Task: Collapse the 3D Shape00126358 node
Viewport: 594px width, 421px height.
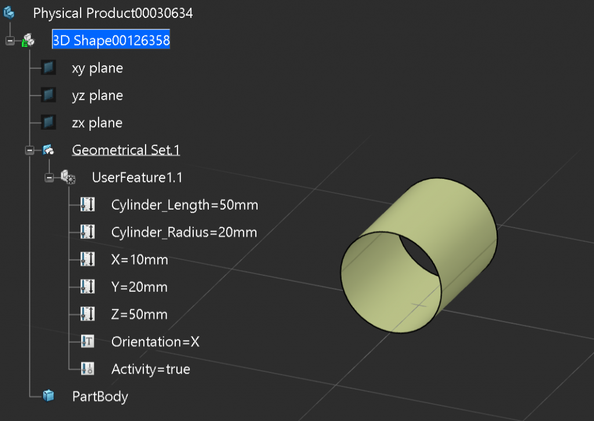Action: (10, 41)
